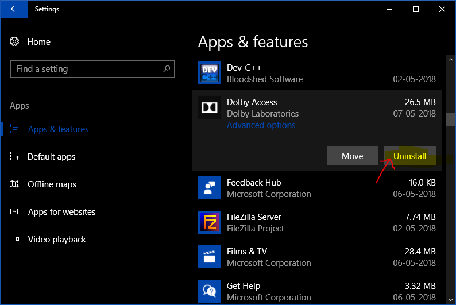Click the 3.32 MB size value
456x305 pixels.
tap(420, 286)
